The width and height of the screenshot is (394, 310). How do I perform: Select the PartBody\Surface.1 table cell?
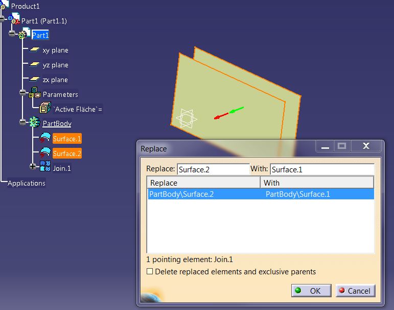point(298,194)
